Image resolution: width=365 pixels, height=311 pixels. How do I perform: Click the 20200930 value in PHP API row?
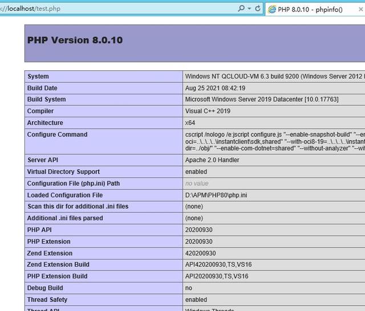point(198,230)
